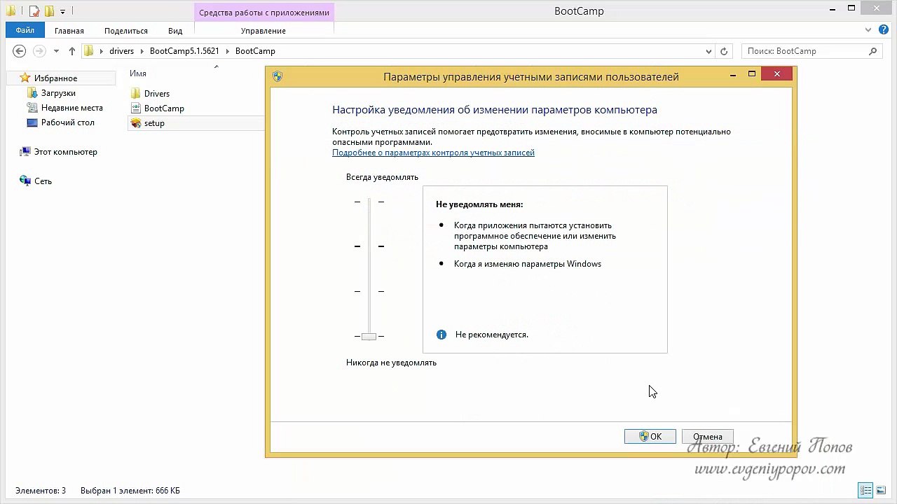
Task: Go up one folder level
Action: coord(72,51)
